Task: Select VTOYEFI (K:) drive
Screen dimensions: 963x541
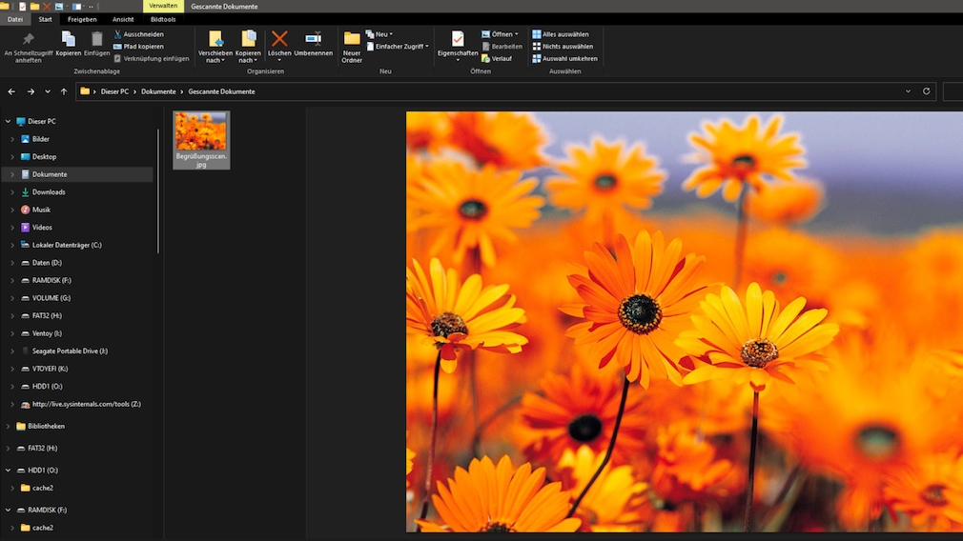Action: click(50, 370)
